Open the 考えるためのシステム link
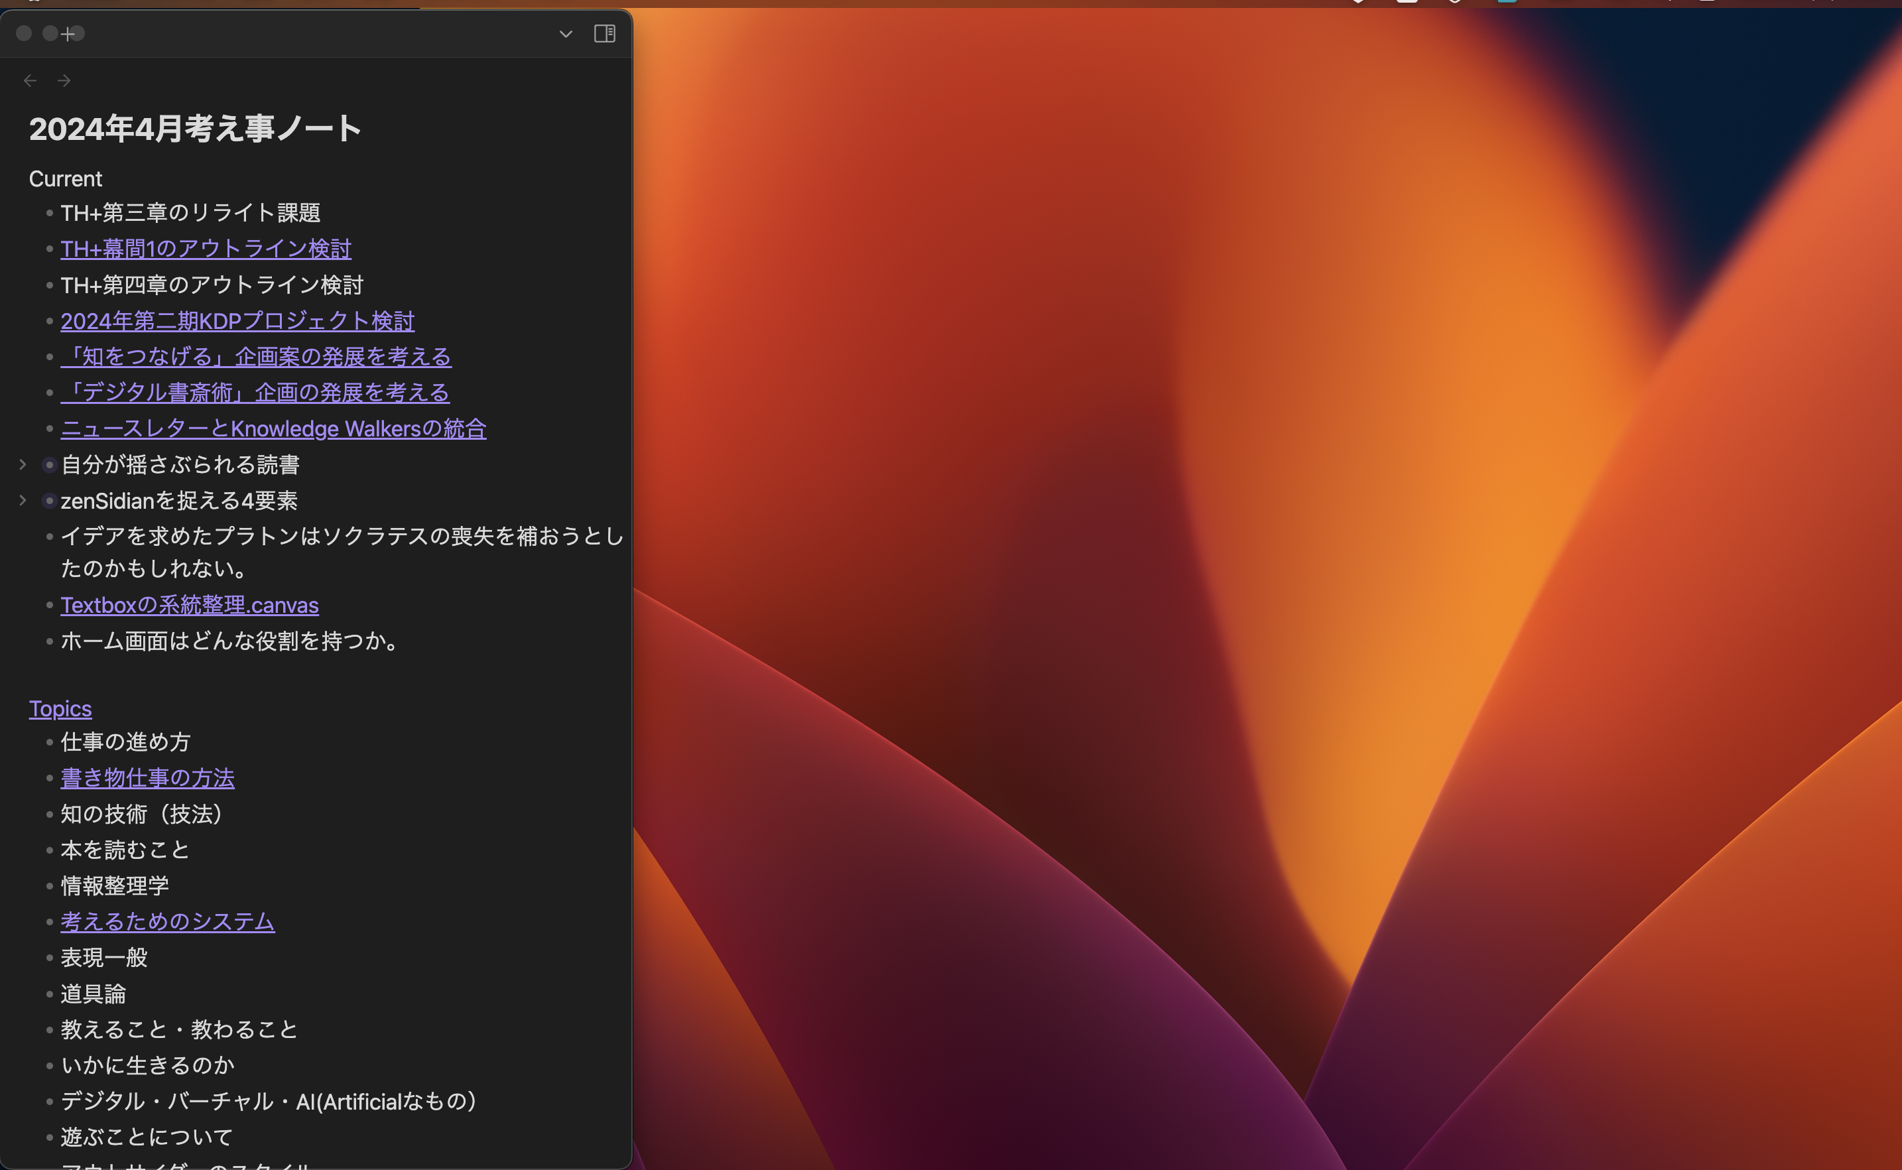 (x=168, y=922)
